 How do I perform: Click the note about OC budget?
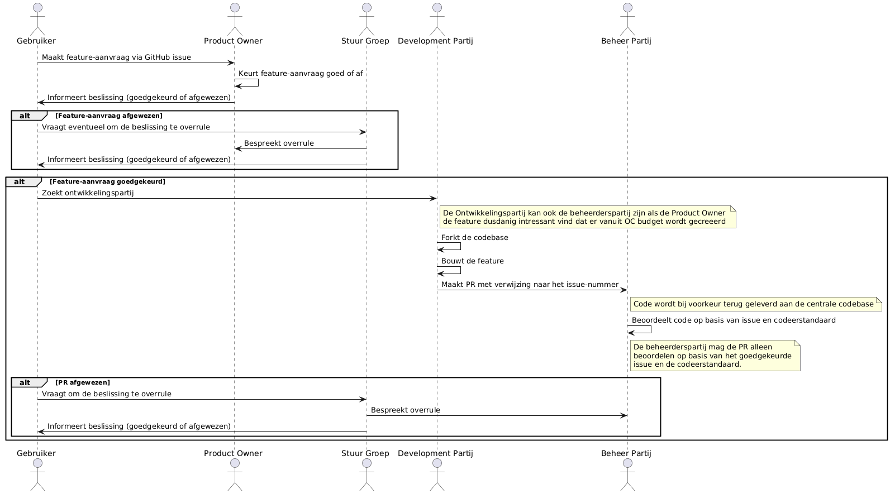[587, 217]
